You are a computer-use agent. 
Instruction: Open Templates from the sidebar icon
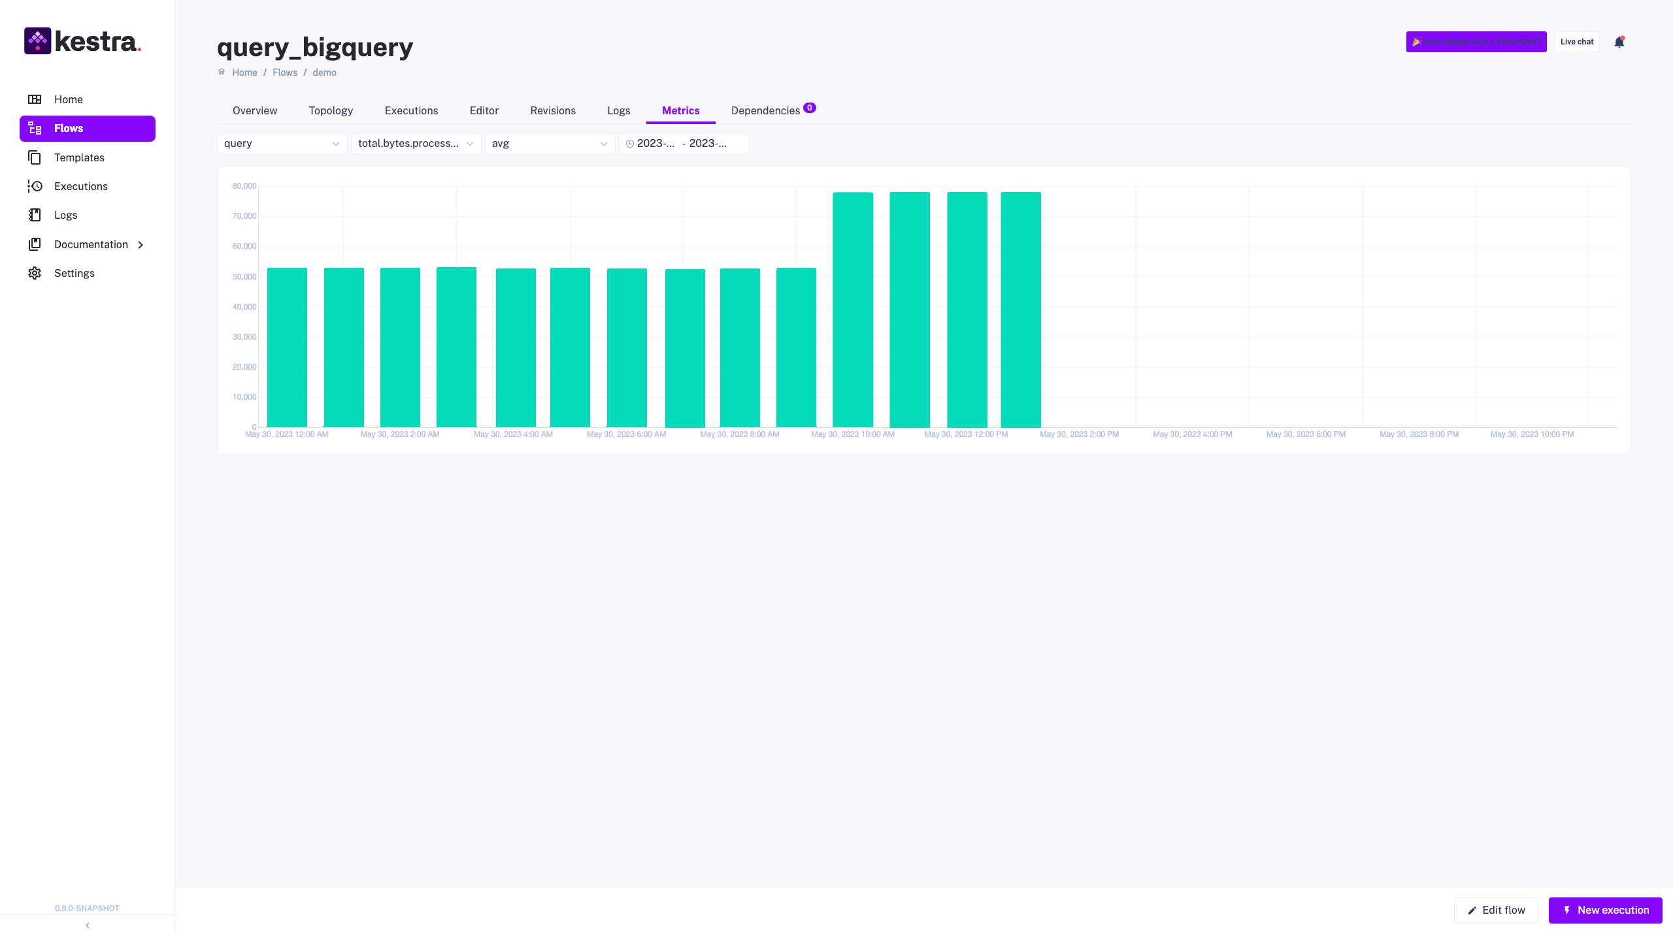coord(35,157)
